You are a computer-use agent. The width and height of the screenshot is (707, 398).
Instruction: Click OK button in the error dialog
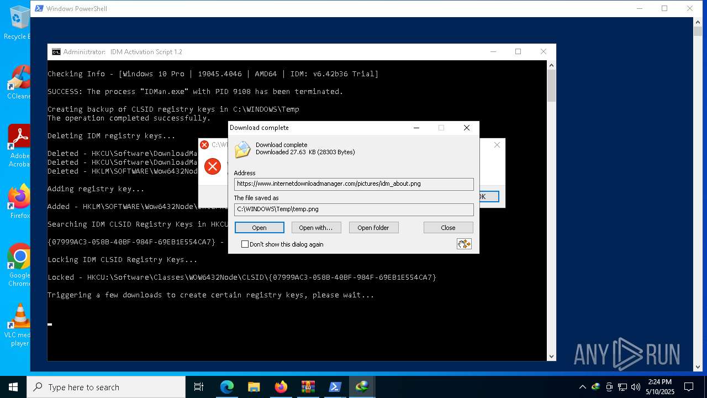tap(489, 197)
